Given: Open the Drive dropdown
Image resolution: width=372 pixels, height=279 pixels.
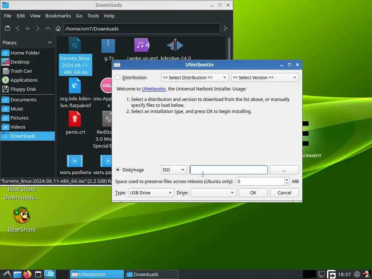Looking at the screenshot, I should click(213, 193).
